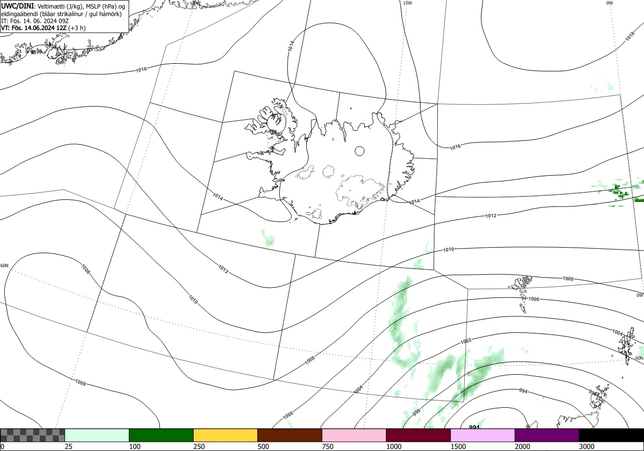The height and width of the screenshot is (451, 644).
Task: Click the legend value '250'
Action: click(x=199, y=446)
